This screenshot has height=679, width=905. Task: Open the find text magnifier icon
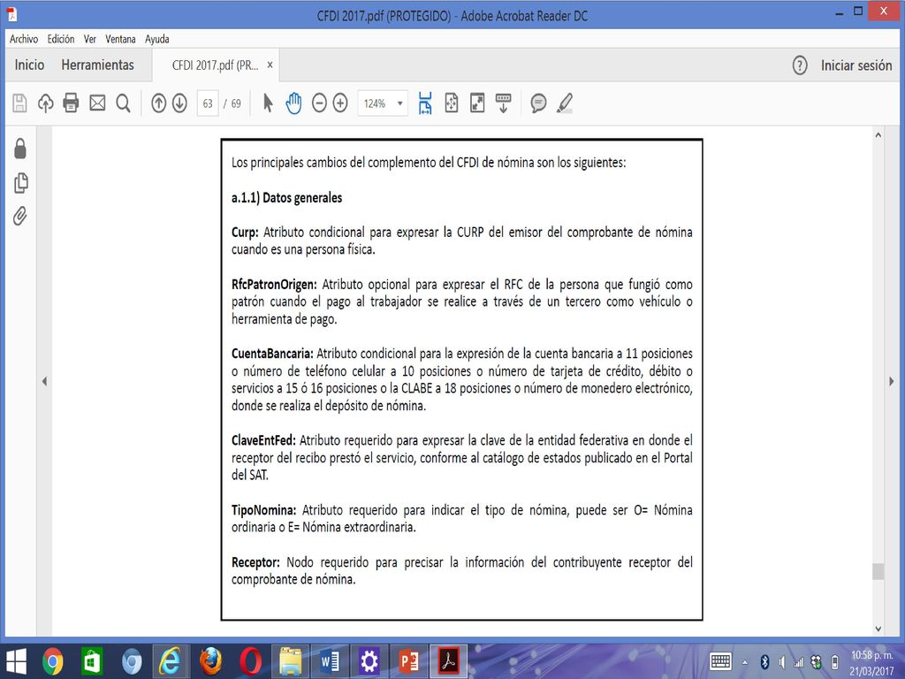(123, 103)
